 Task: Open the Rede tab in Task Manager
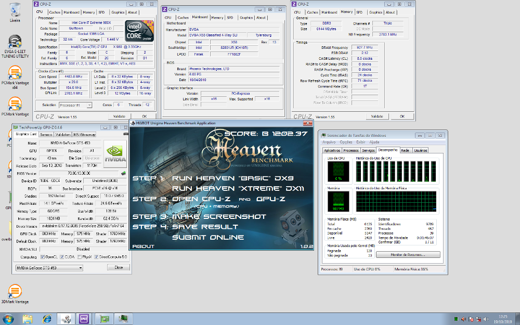405,151
